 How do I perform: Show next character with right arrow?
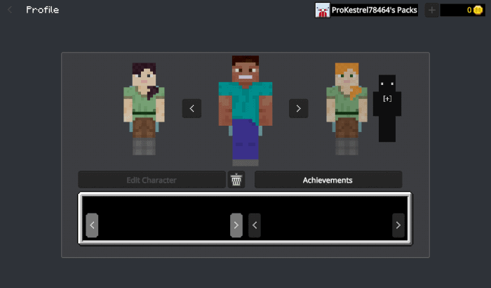[x=298, y=109]
